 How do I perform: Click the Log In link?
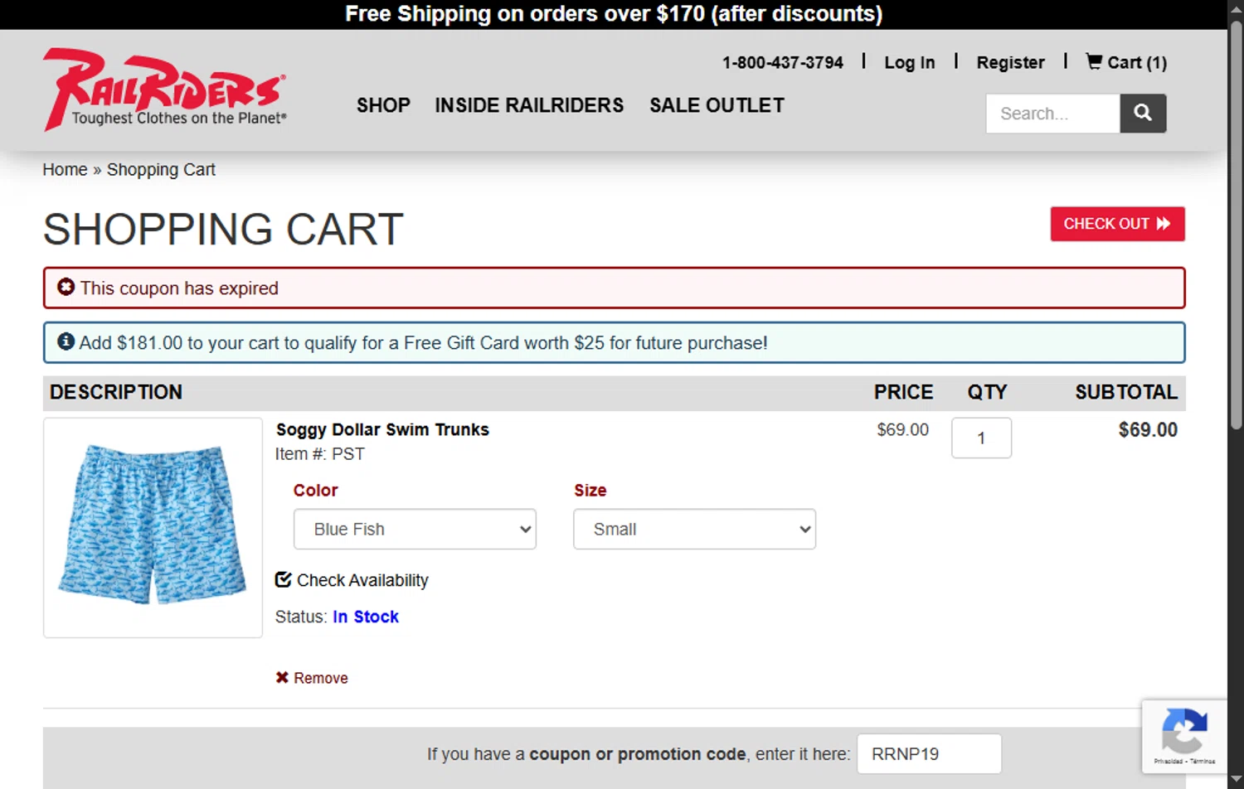[909, 62]
